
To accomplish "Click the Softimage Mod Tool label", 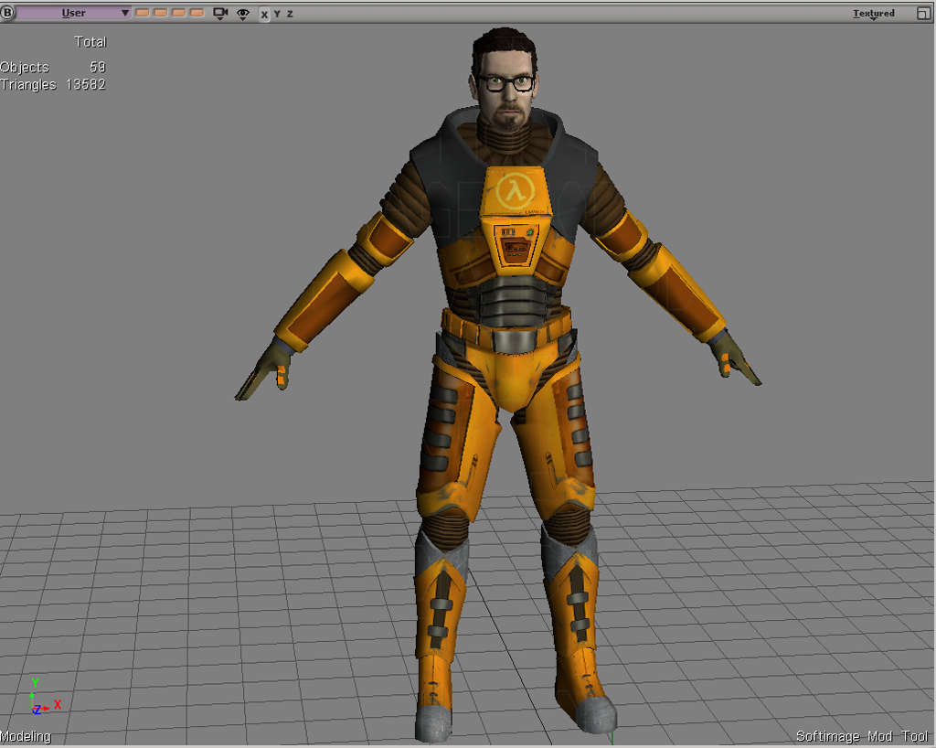I will 862,736.
